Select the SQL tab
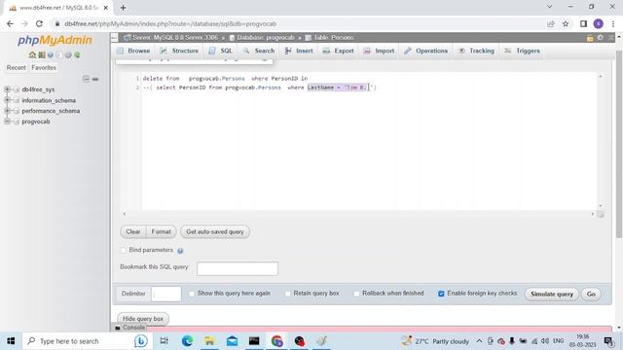Viewport: 623px width, 350px height. point(221,51)
